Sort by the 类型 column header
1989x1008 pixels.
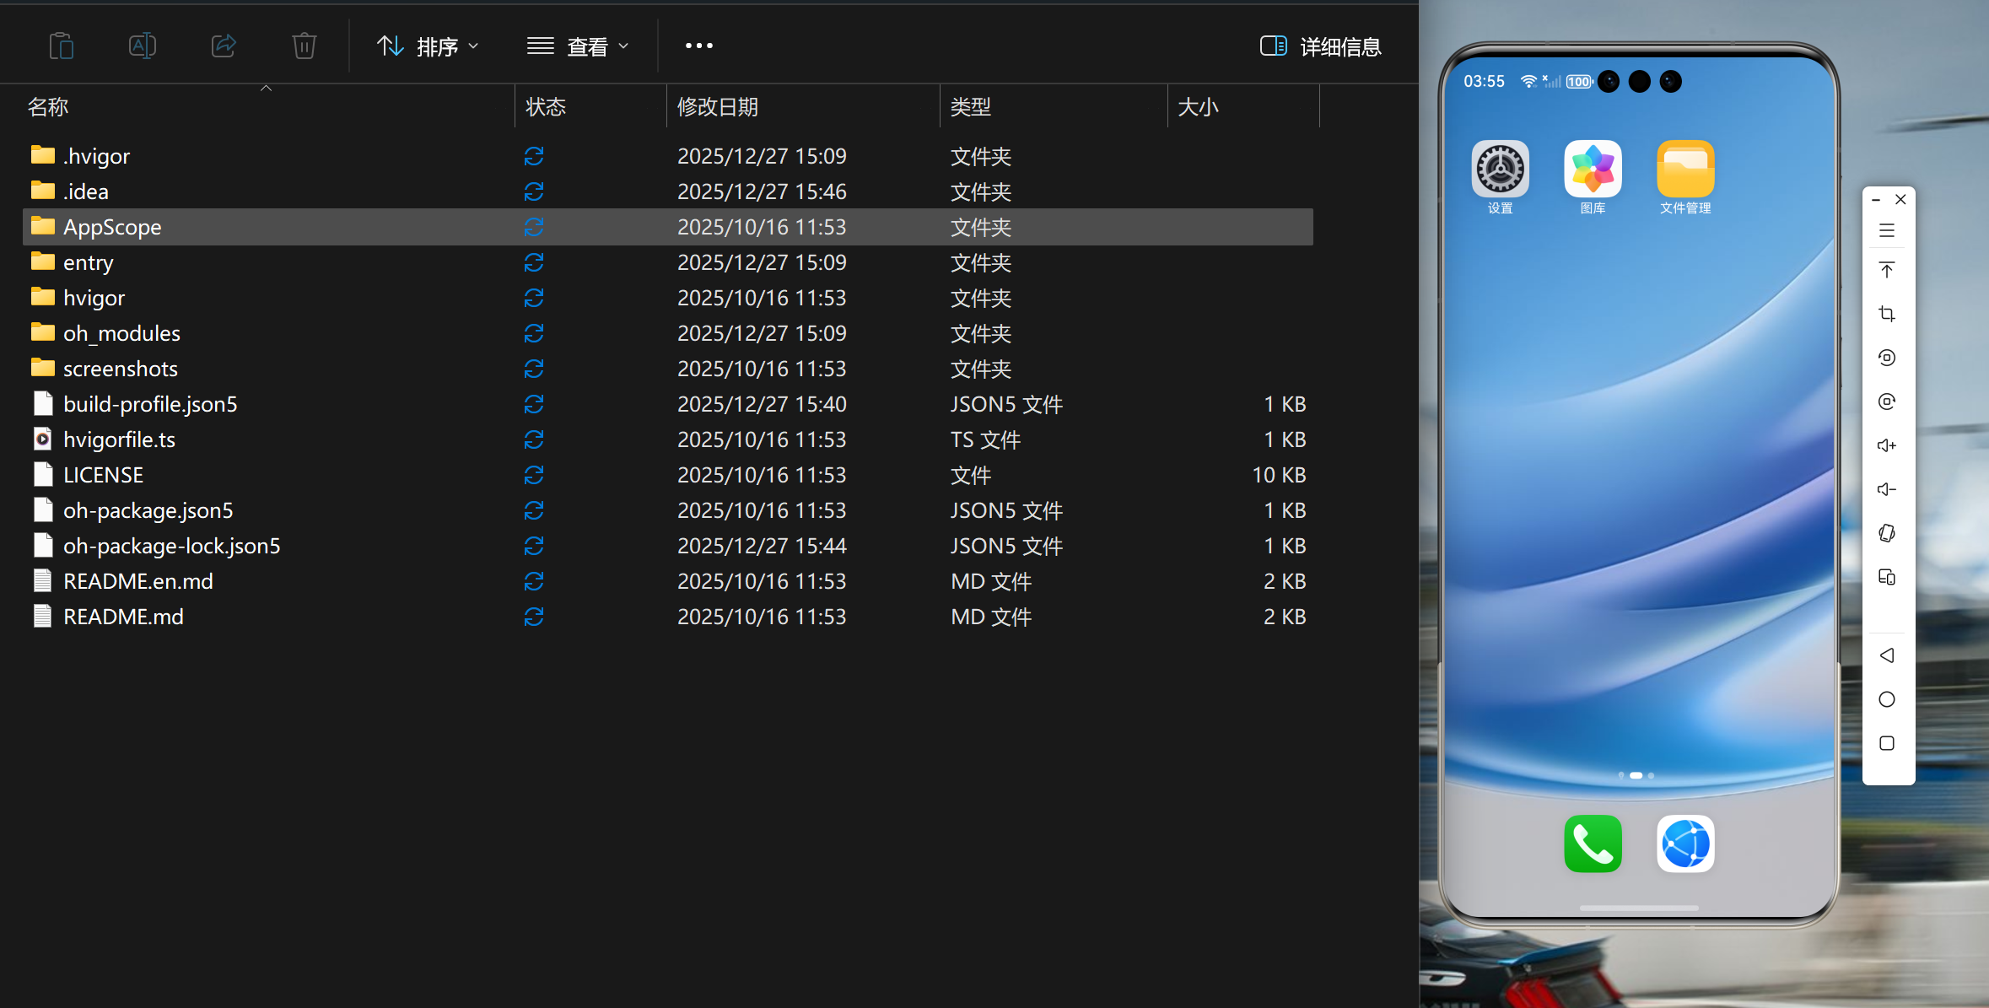tap(971, 107)
